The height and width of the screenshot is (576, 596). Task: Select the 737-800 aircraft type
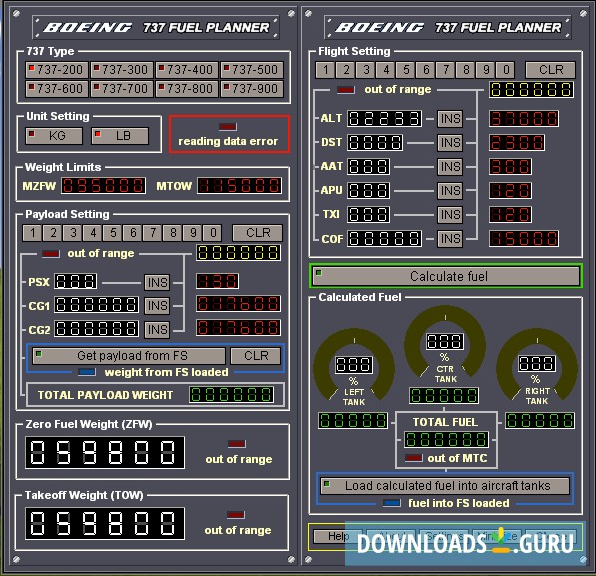coord(187,89)
